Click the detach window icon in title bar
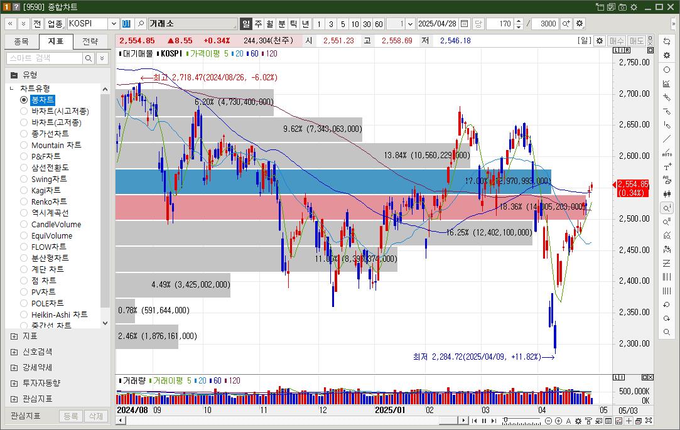 pyautogui.click(x=600, y=7)
